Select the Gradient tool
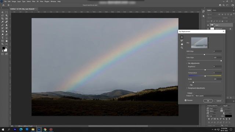 pos(3,31)
